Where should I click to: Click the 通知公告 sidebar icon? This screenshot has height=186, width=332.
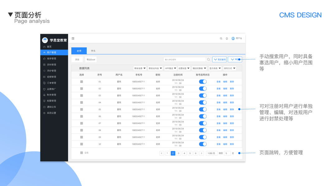coord(44,107)
